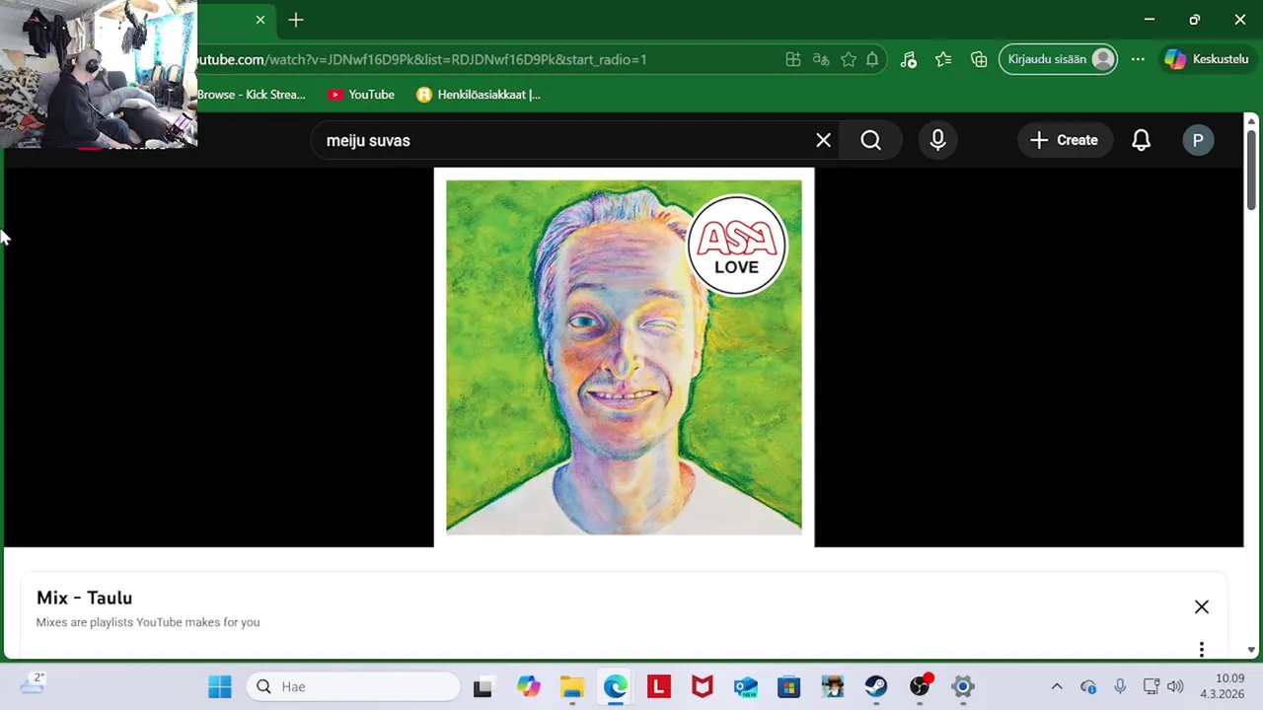The width and height of the screenshot is (1263, 710).
Task: Open YouTube notifications bell
Action: coord(1141,140)
